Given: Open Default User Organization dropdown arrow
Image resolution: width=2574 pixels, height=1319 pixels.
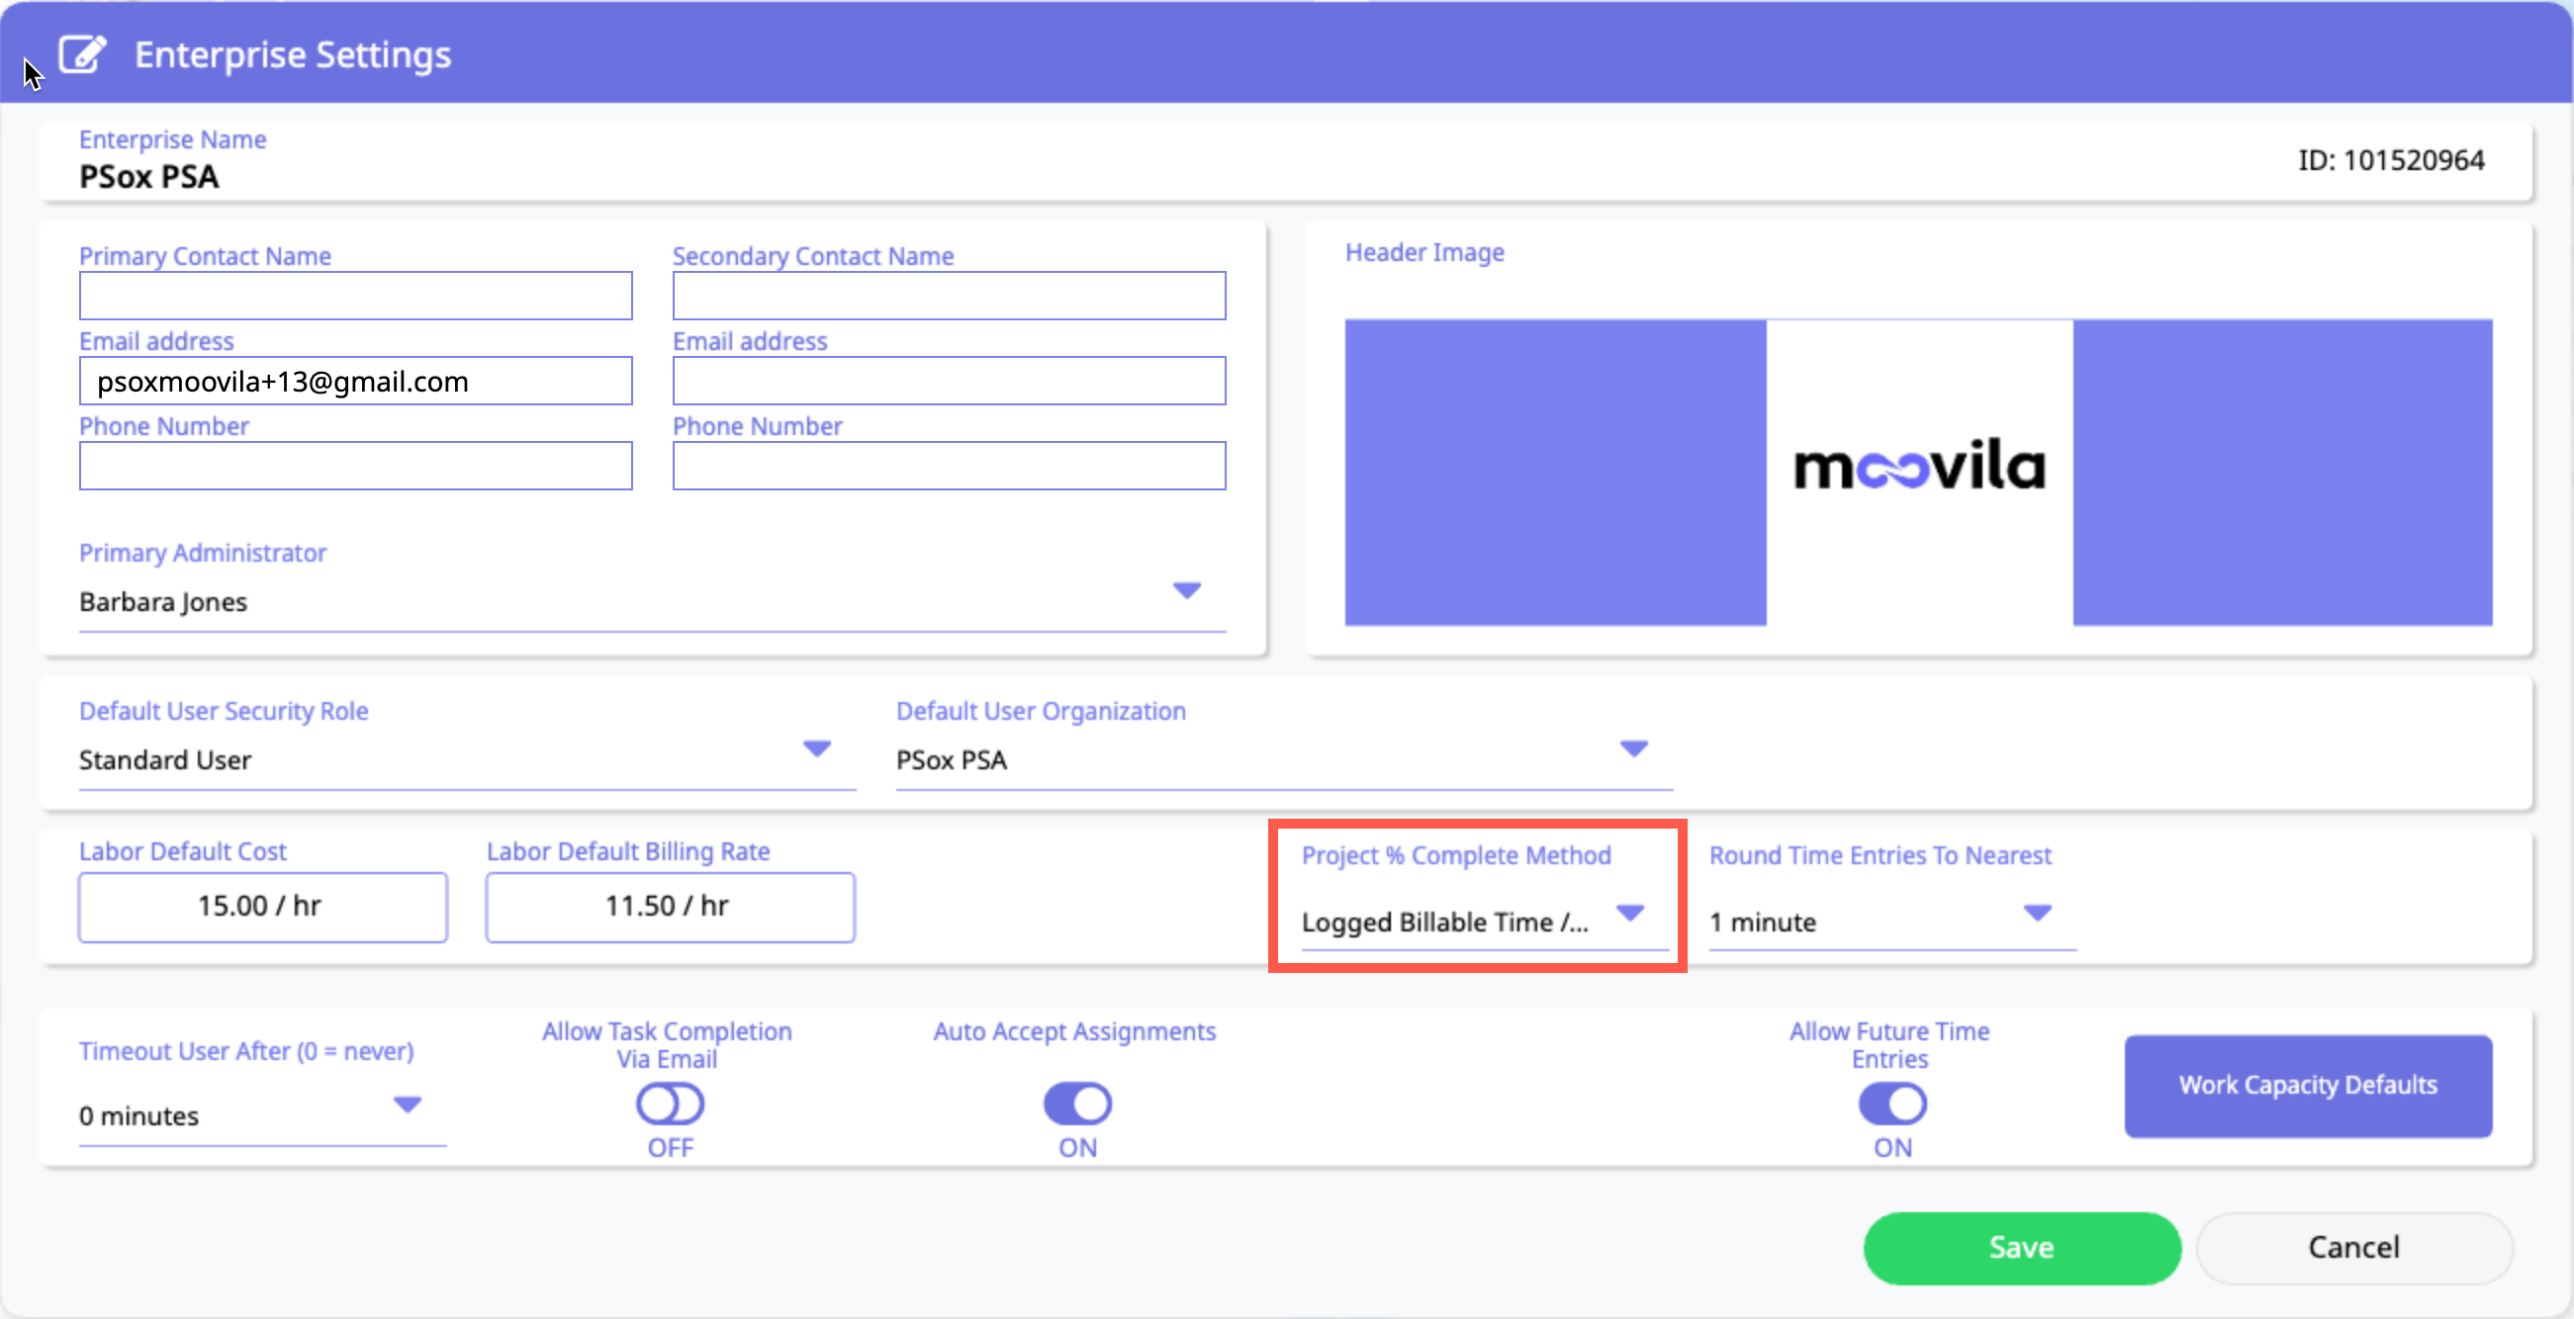Looking at the screenshot, I should (x=1632, y=748).
